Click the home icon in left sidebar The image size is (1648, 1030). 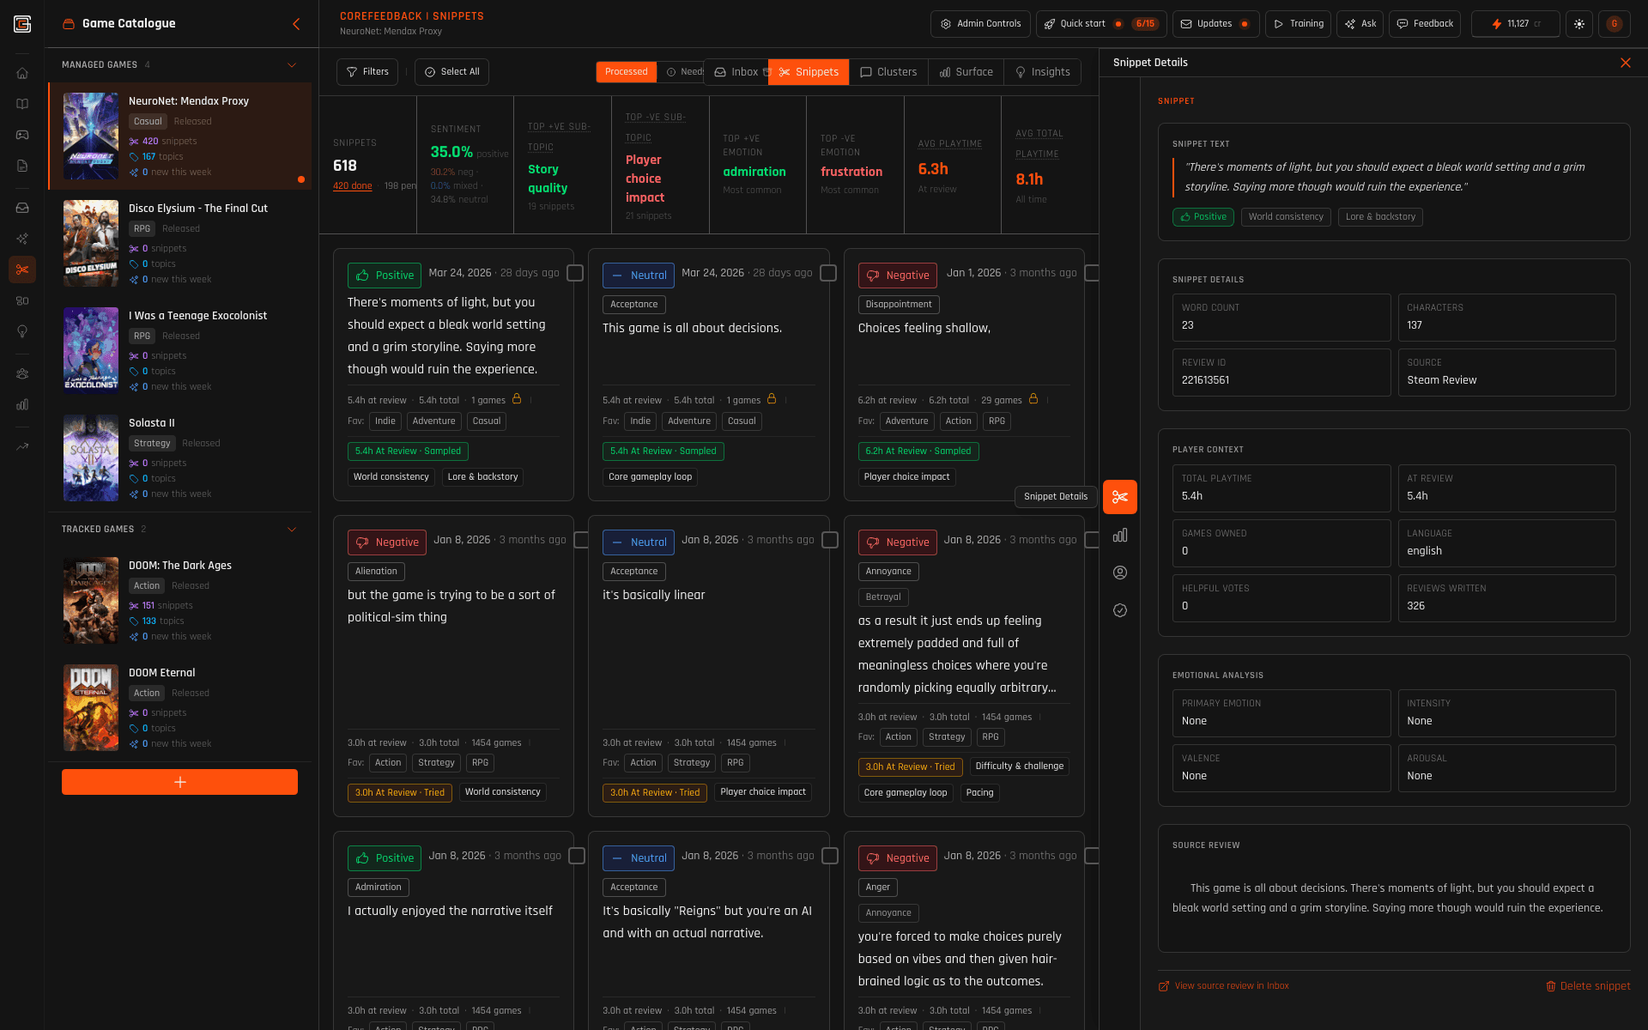(22, 73)
